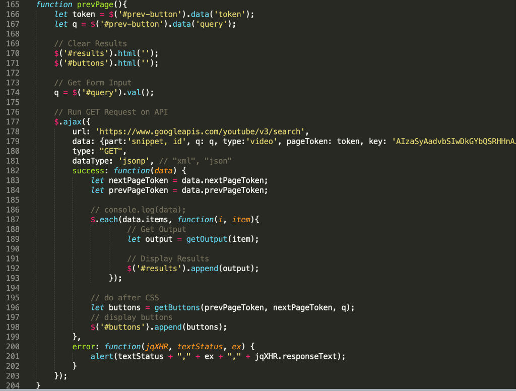Click '#buttons' selector on line 171

coord(86,63)
